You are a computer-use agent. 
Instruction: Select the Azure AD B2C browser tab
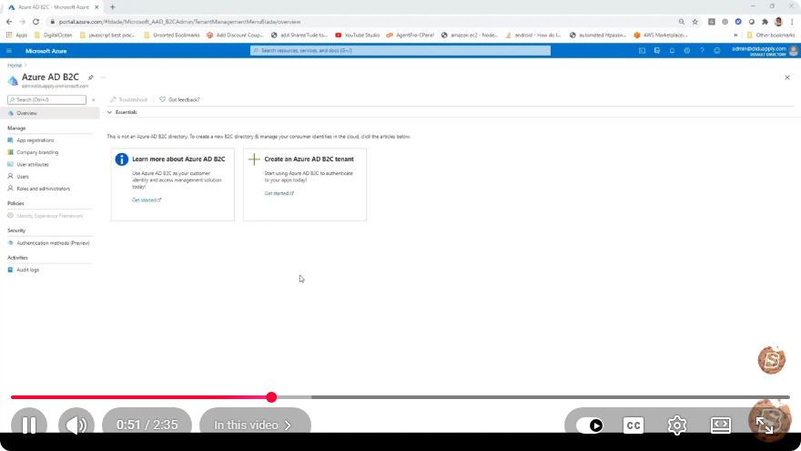pos(53,7)
